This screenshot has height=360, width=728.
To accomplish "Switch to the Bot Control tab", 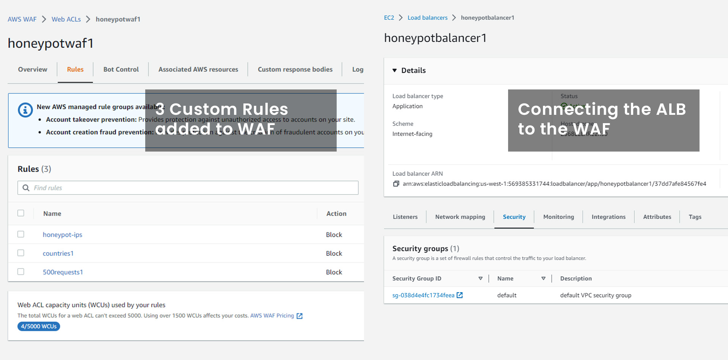I will (x=121, y=69).
